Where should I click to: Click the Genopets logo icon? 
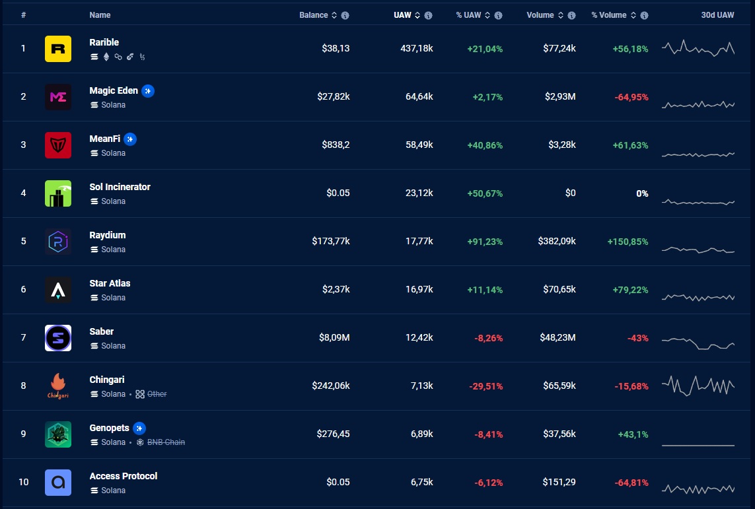[58, 434]
